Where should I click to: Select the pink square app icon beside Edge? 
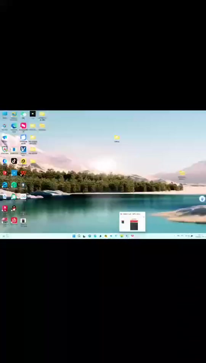[23, 126]
